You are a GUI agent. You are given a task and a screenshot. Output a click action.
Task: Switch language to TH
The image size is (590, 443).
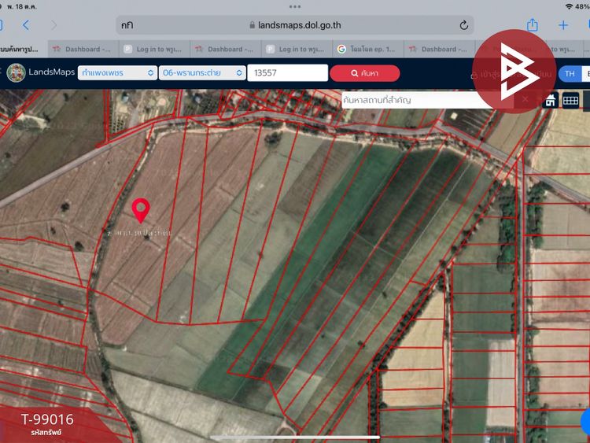[x=569, y=73]
